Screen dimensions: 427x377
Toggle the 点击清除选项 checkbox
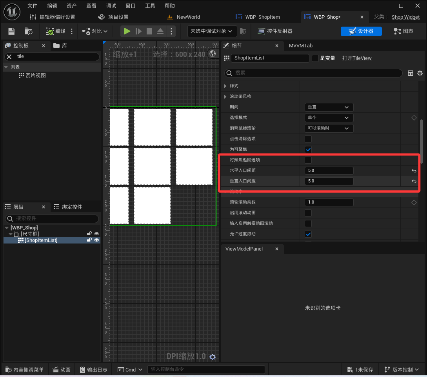[308, 139]
